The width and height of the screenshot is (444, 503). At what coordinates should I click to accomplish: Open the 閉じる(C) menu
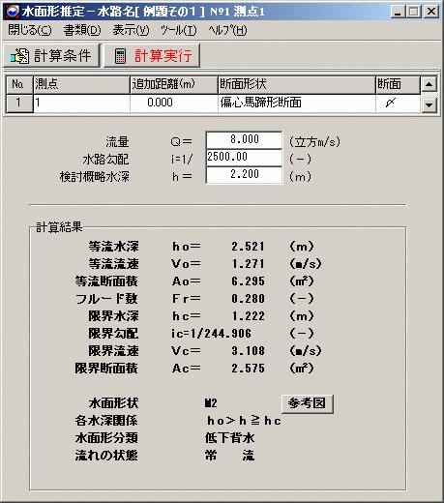pyautogui.click(x=30, y=31)
